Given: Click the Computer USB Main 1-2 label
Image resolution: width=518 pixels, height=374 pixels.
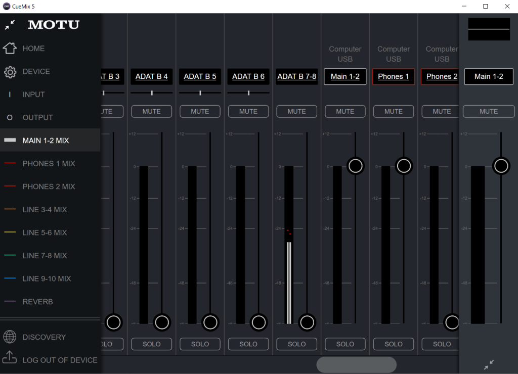Looking at the screenshot, I should pyautogui.click(x=345, y=76).
